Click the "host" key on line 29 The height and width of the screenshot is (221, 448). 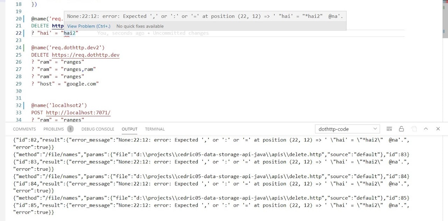click(46, 84)
